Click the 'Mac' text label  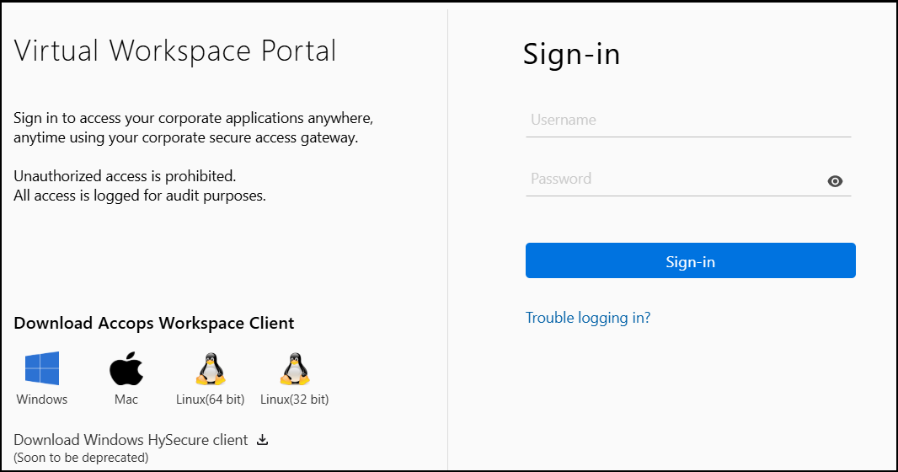click(x=126, y=400)
